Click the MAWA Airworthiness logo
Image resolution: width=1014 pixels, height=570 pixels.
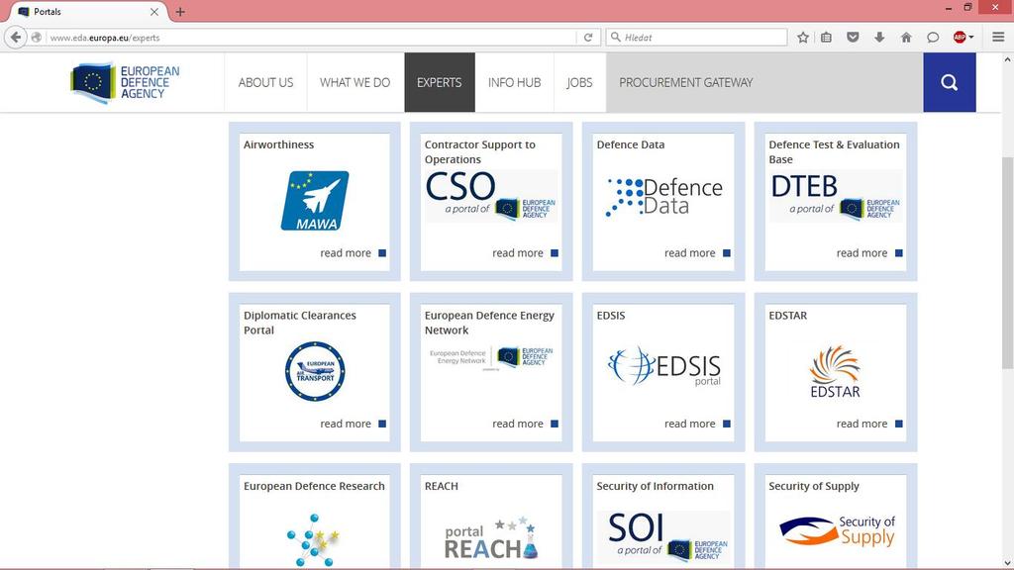point(315,200)
